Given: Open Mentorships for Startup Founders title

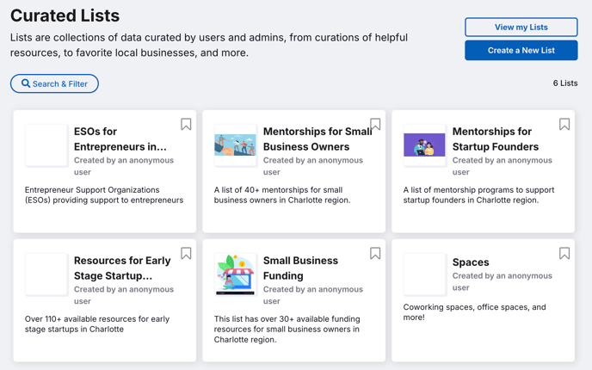Looking at the screenshot, I should pyautogui.click(x=496, y=139).
